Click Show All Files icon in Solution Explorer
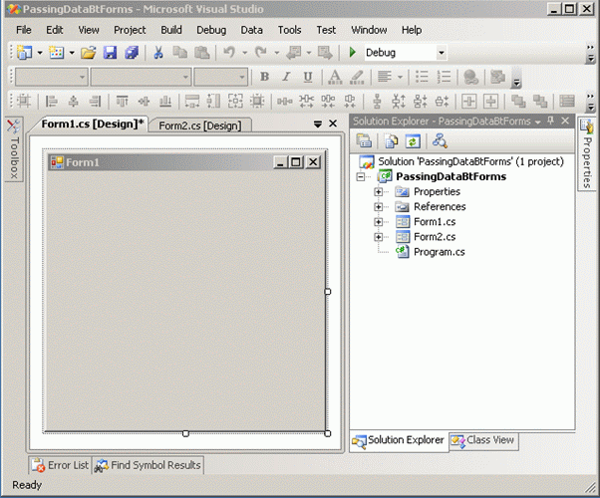This screenshot has width=600, height=498. (391, 141)
